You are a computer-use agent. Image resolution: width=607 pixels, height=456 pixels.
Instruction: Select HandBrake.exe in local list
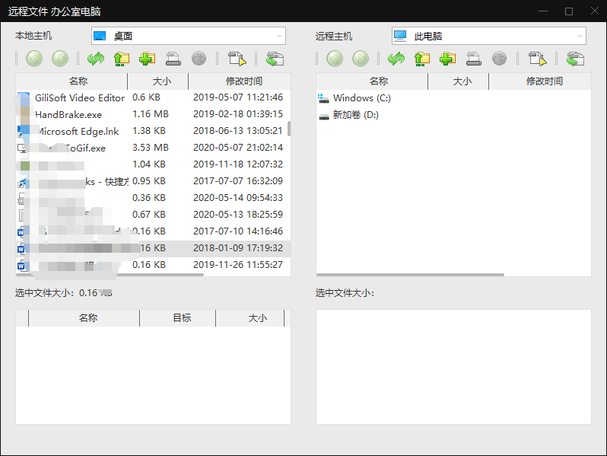coord(154,114)
